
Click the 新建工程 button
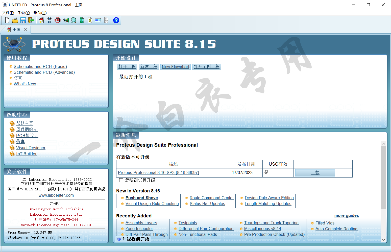149,67
